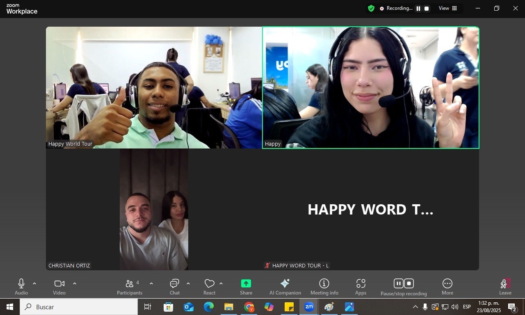
Task: Open the View layout menu
Action: [448, 8]
